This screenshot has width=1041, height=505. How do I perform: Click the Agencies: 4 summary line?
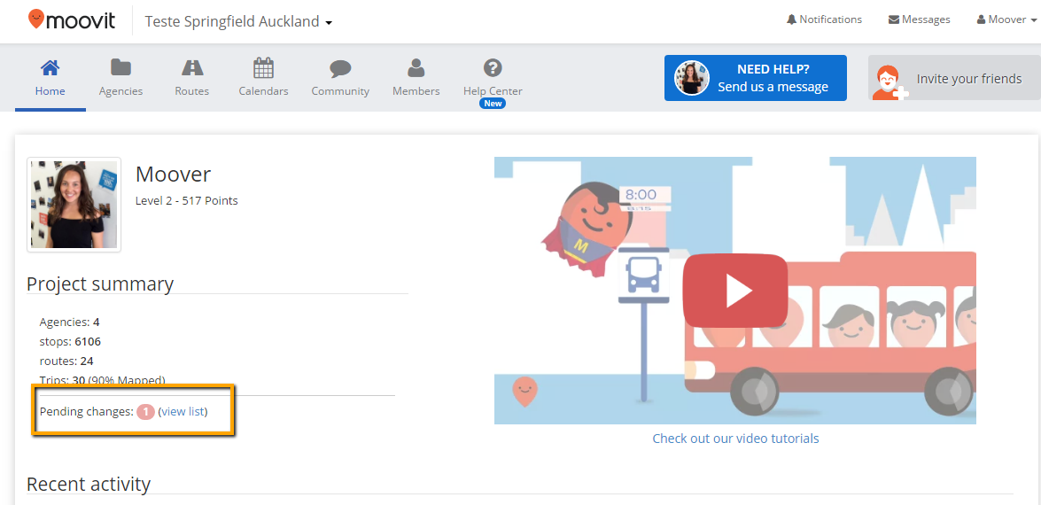click(x=70, y=322)
